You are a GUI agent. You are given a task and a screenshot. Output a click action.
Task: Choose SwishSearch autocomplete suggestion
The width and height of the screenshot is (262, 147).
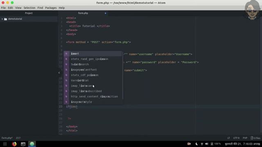93,65
